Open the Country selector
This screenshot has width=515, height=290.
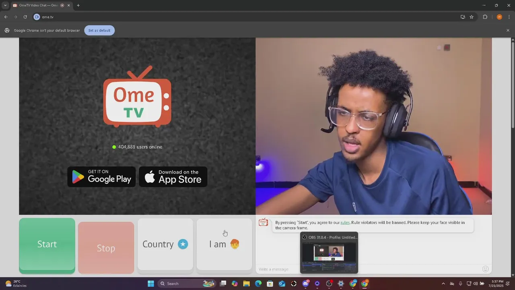tap(165, 244)
